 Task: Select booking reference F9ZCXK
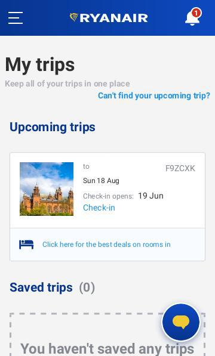180,169
